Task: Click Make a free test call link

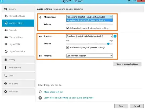Action: (x=53, y=92)
